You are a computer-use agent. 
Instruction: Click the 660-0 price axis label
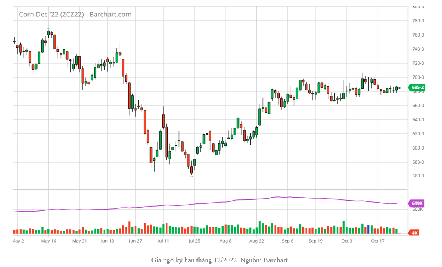(x=418, y=106)
